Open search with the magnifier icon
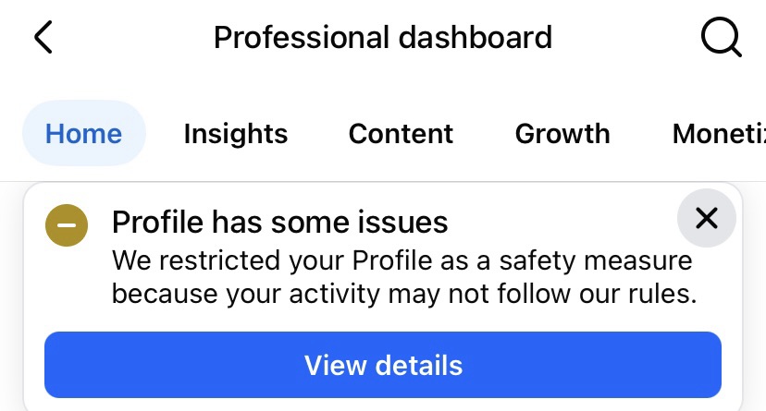The width and height of the screenshot is (766, 411). [x=721, y=38]
